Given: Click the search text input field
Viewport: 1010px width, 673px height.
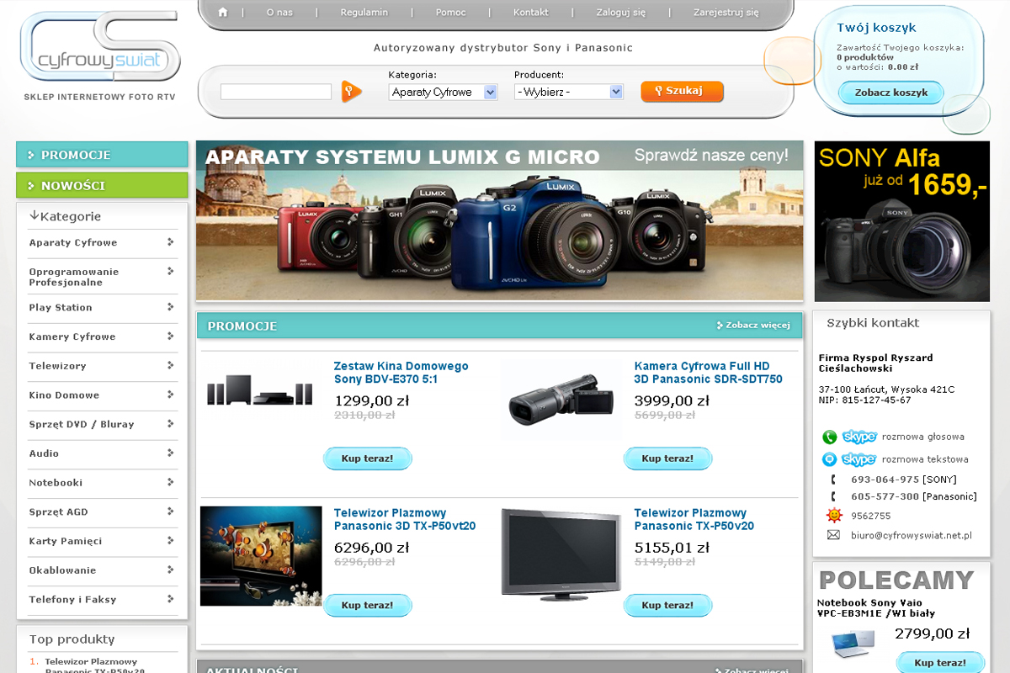Looking at the screenshot, I should coord(276,92).
